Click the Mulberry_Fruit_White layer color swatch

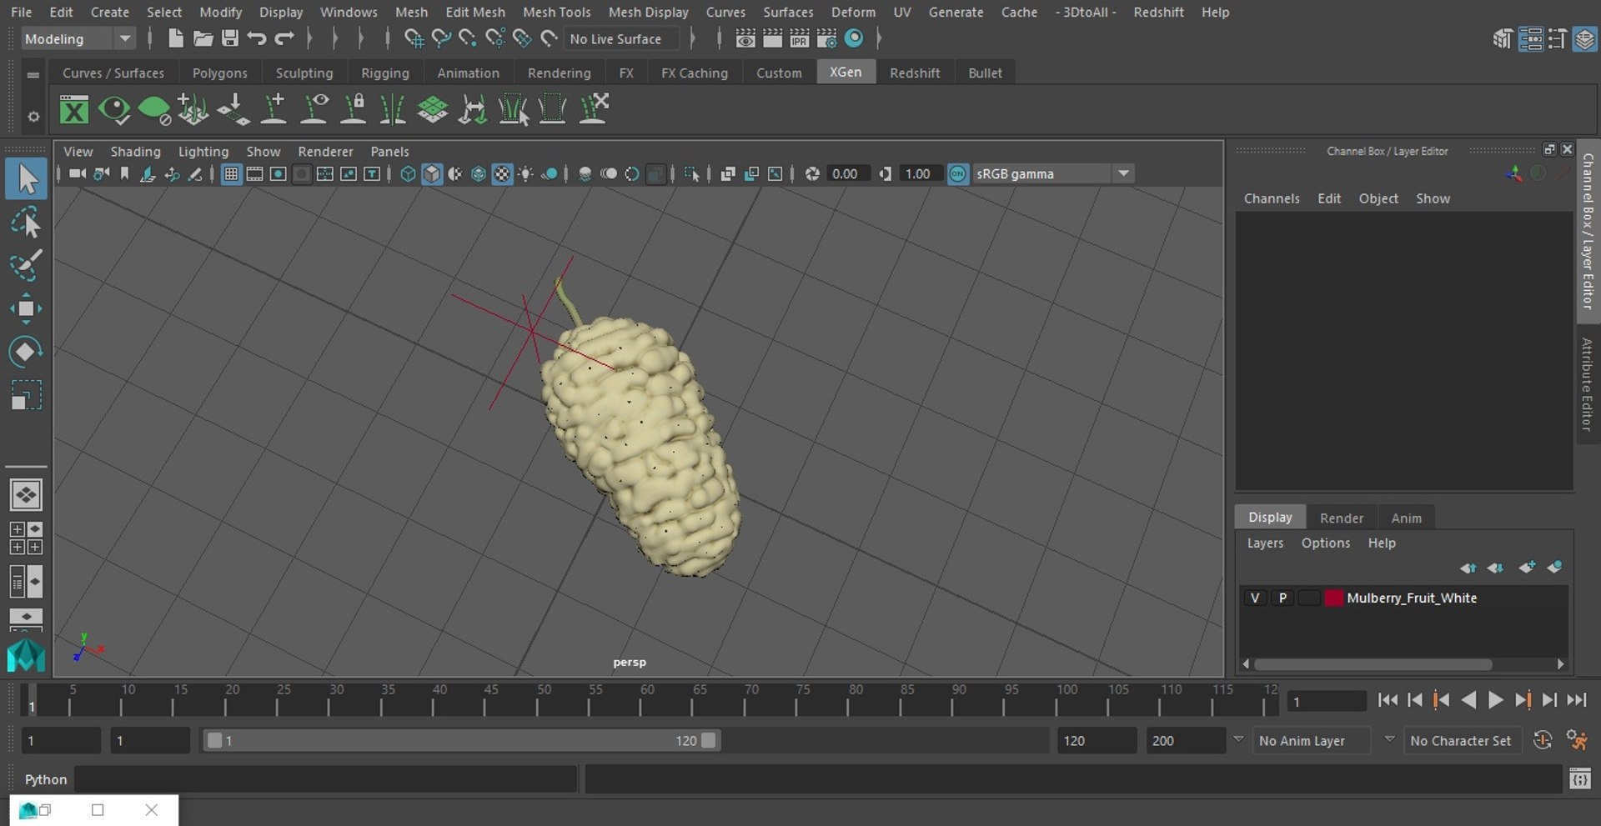pos(1333,598)
